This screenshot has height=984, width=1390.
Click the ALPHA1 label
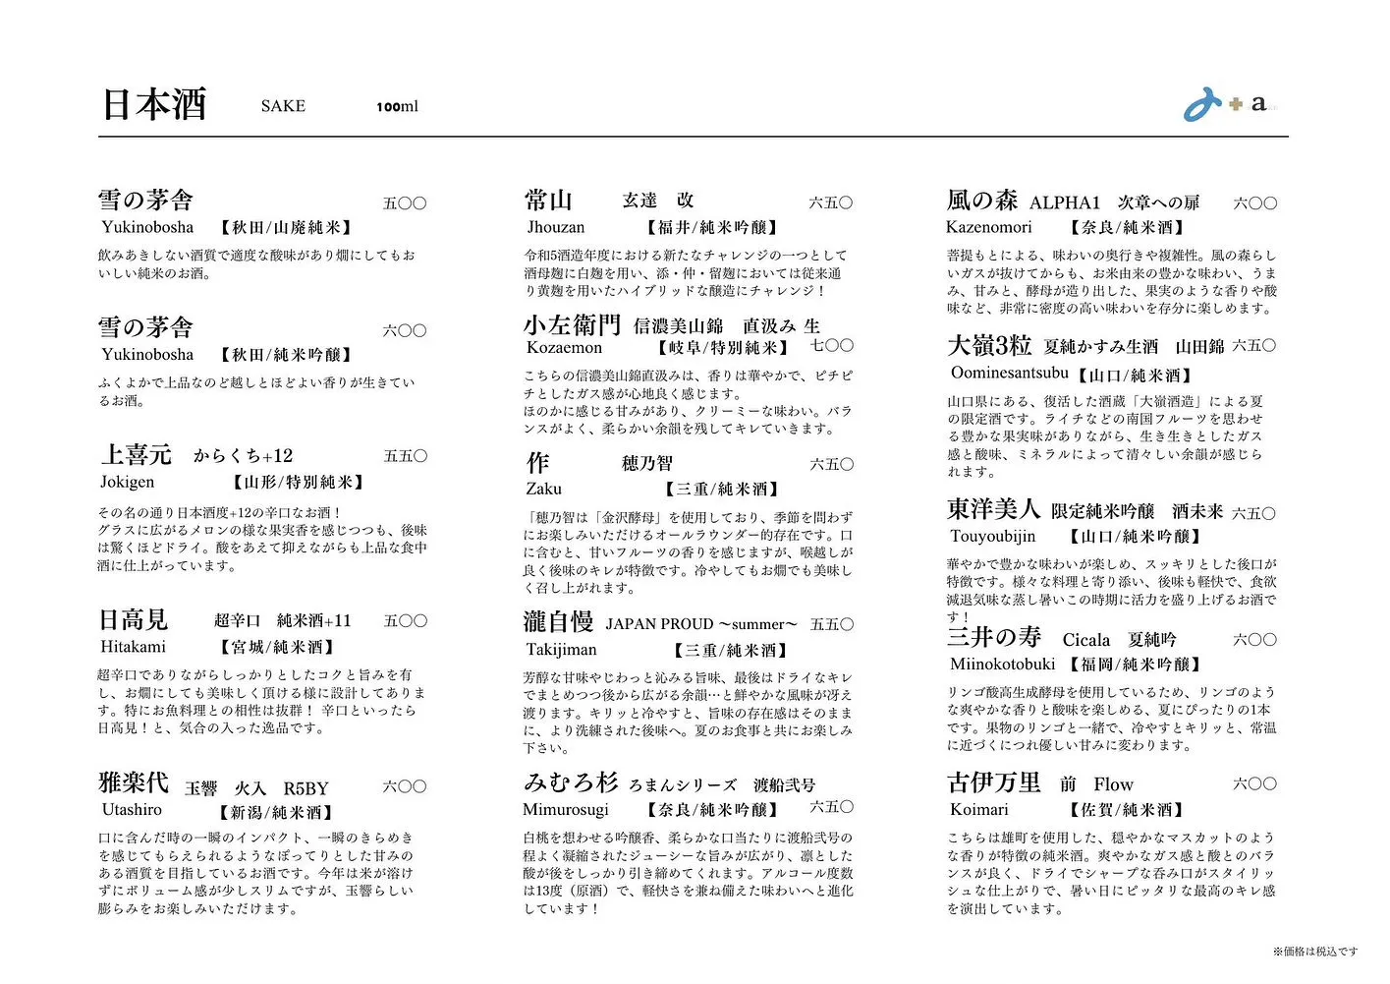[1065, 203]
